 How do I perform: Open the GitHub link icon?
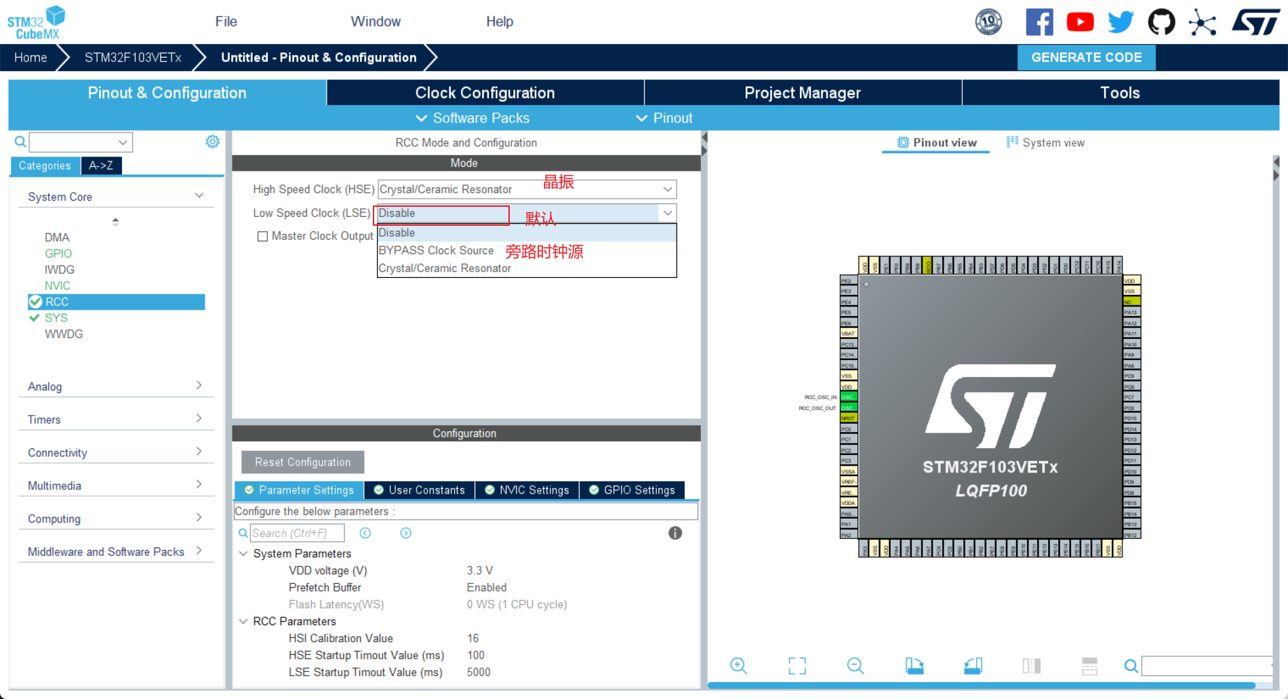coord(1161,22)
